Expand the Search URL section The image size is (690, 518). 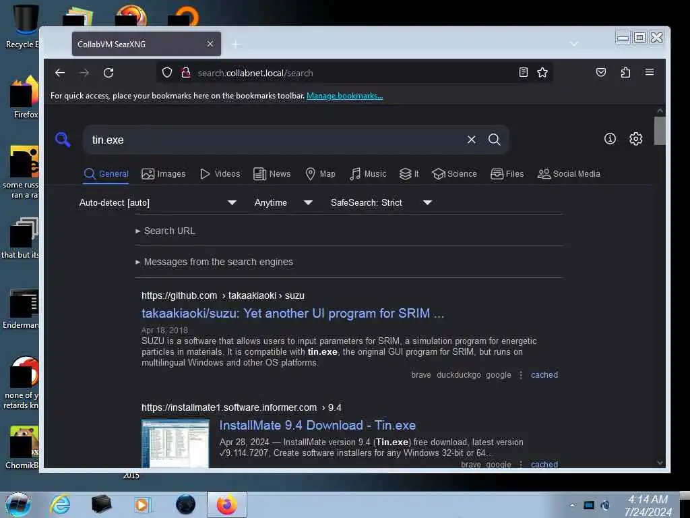(166, 231)
